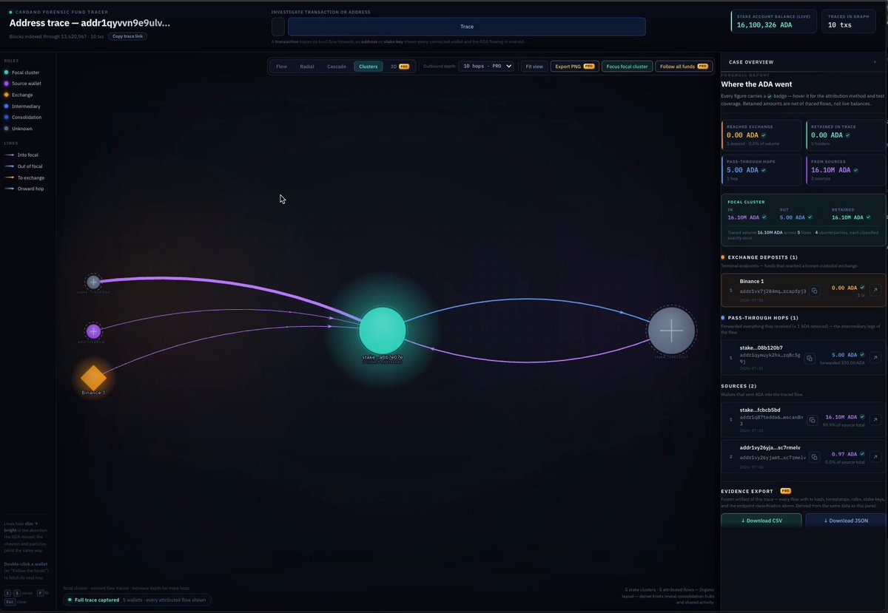Viewport: 888px width, 613px height.
Task: Collapse the Case Overview panel
Action: (x=875, y=62)
